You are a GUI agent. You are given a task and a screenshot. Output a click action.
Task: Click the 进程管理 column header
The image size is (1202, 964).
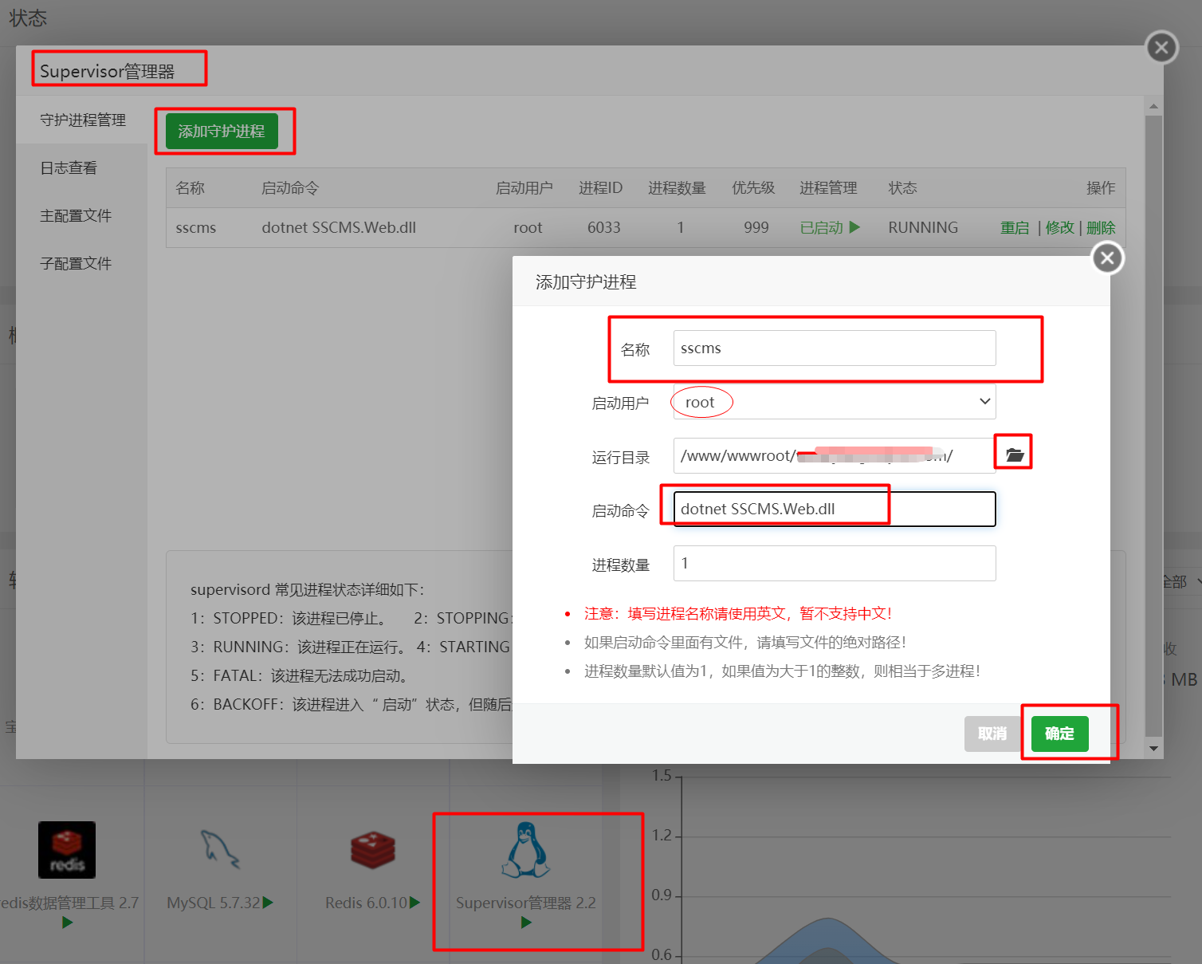[x=828, y=187]
